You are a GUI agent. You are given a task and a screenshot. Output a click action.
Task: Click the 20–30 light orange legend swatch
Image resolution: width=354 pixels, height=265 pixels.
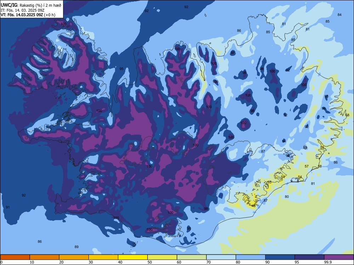[x=74, y=257]
